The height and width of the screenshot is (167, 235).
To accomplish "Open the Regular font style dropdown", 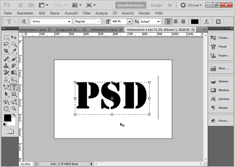I will (98, 21).
